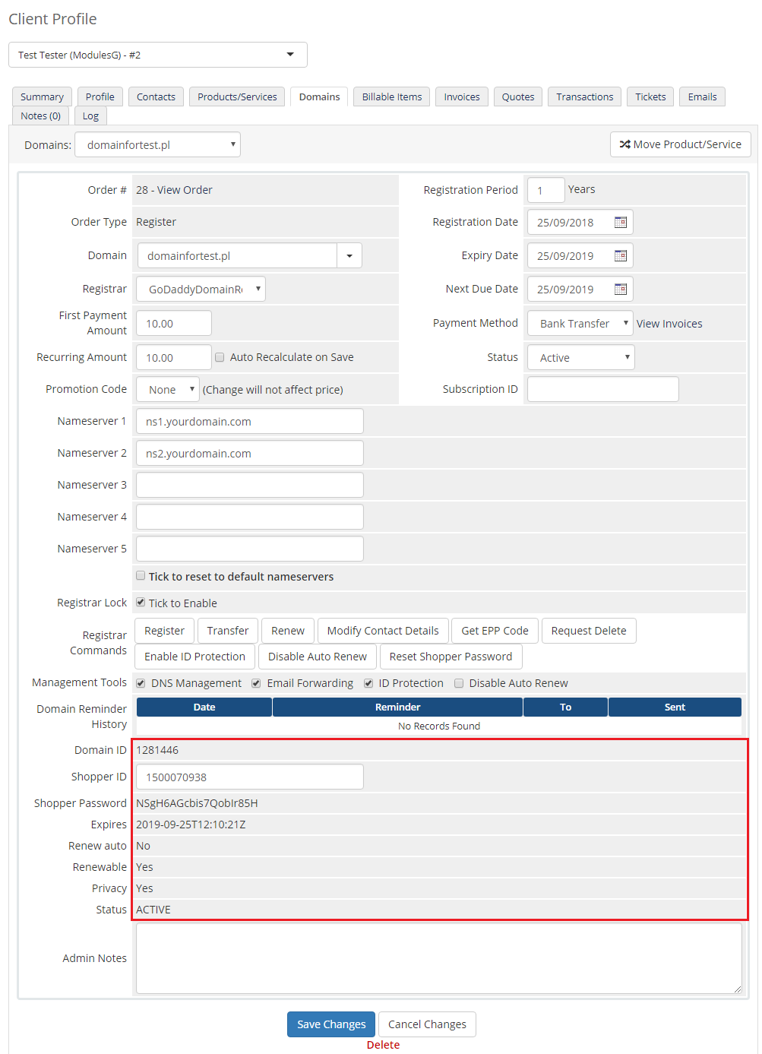Open the Promotion Code None dropdown

pyautogui.click(x=168, y=389)
